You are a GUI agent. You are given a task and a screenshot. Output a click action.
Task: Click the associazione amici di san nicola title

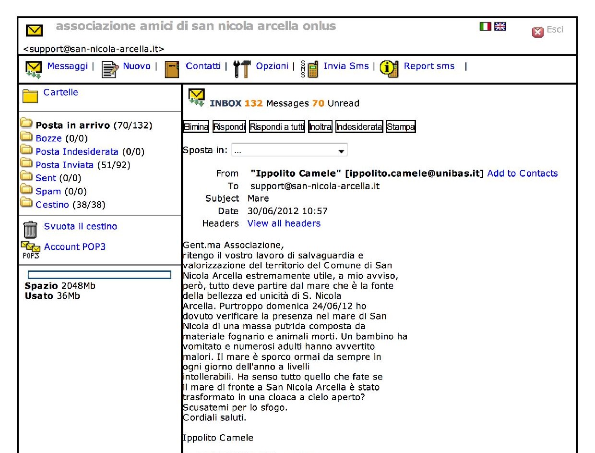coord(196,26)
